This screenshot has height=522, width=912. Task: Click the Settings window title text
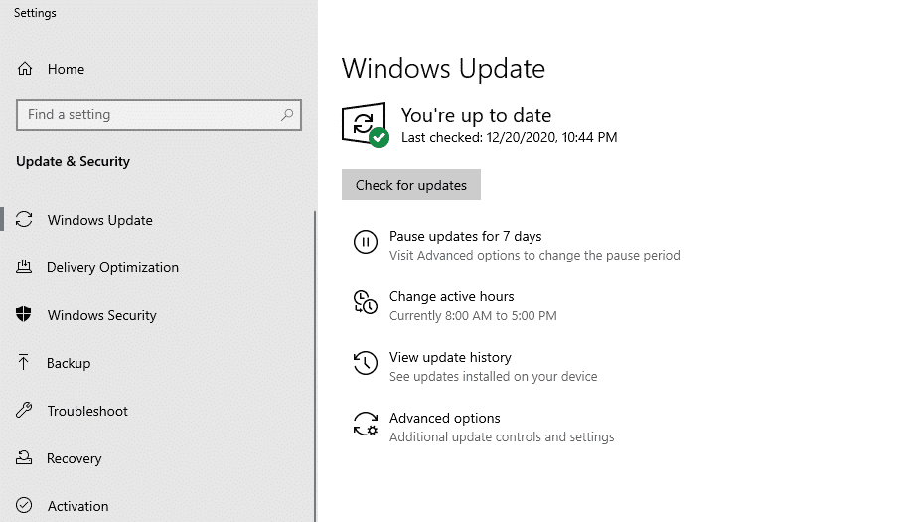pyautogui.click(x=35, y=13)
